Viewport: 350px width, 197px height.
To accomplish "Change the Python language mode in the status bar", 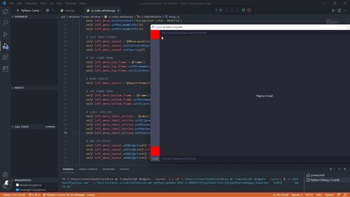I will (329, 195).
